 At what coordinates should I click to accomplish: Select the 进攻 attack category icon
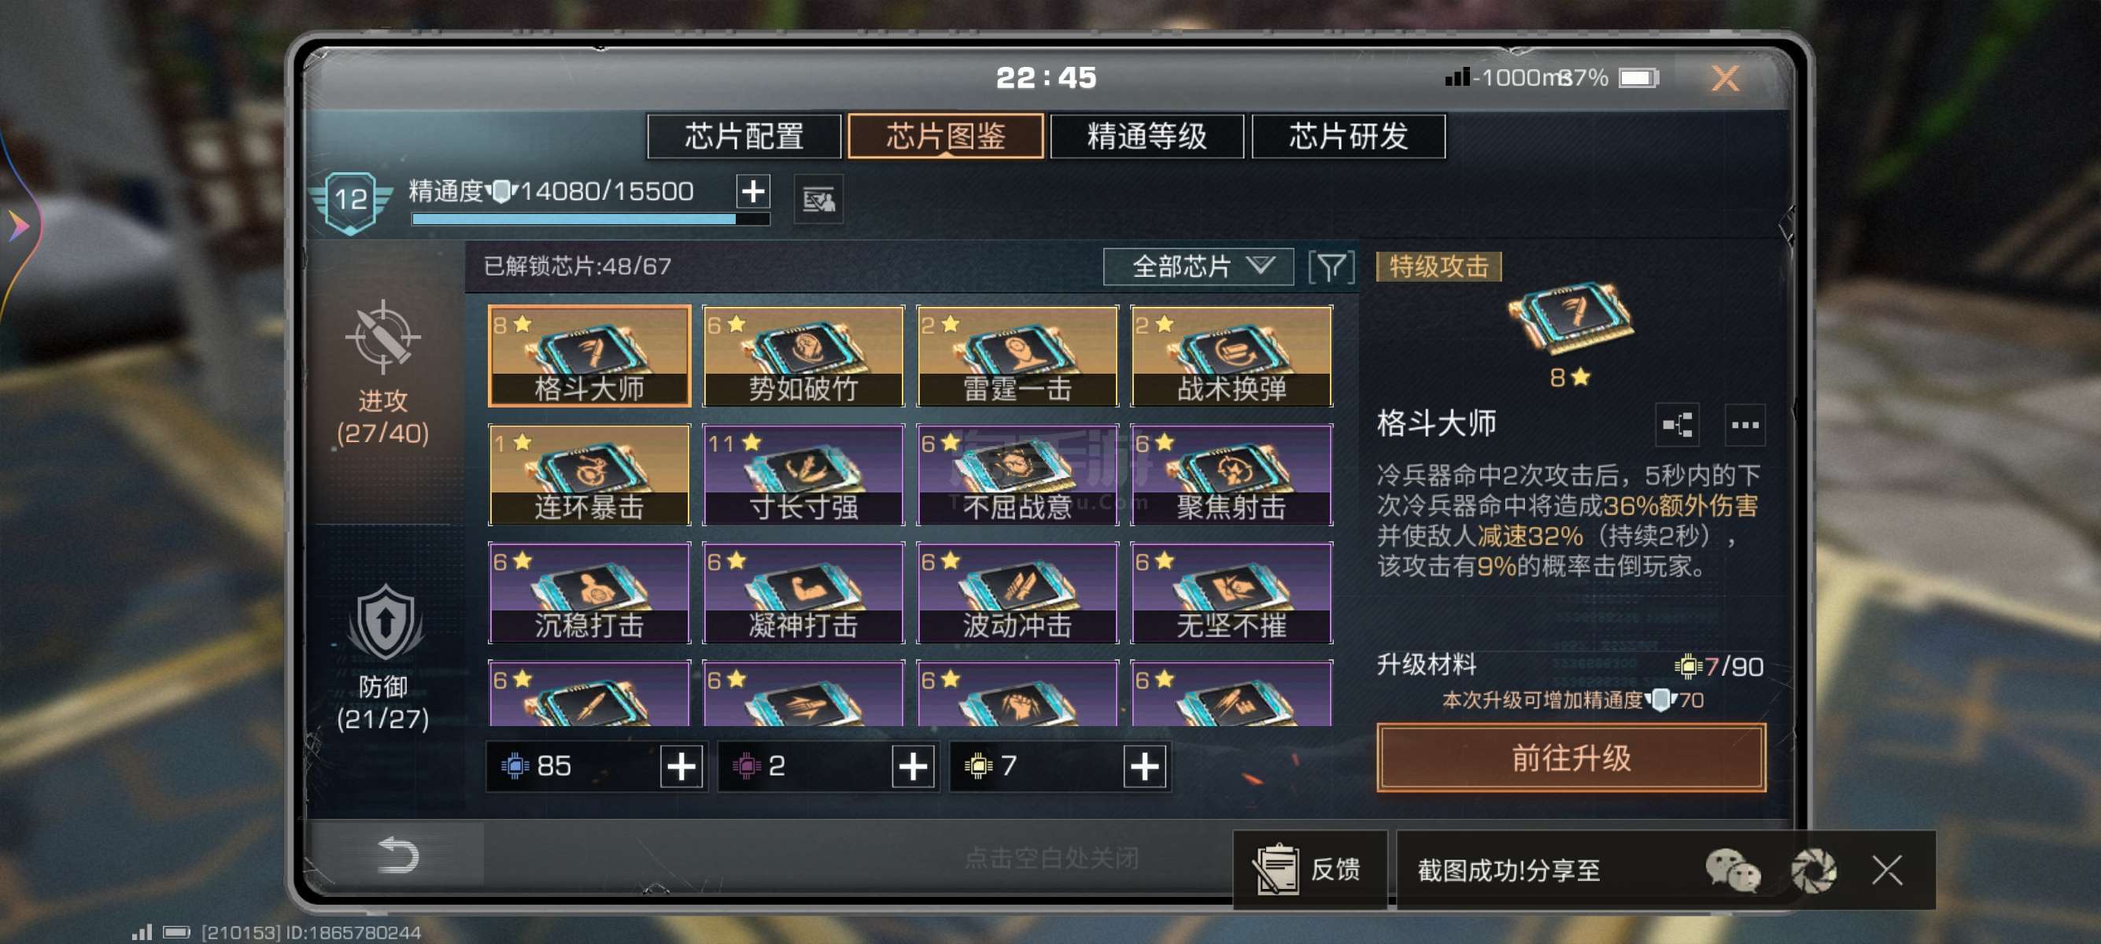(x=382, y=337)
